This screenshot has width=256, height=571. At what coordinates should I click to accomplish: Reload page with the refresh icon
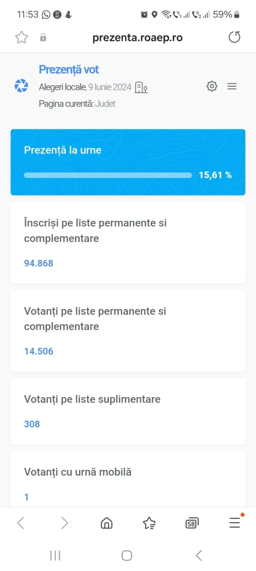pos(234,37)
